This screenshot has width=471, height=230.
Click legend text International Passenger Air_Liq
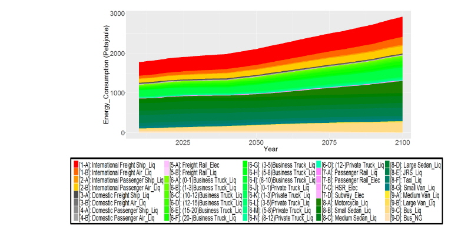(x=126, y=188)
